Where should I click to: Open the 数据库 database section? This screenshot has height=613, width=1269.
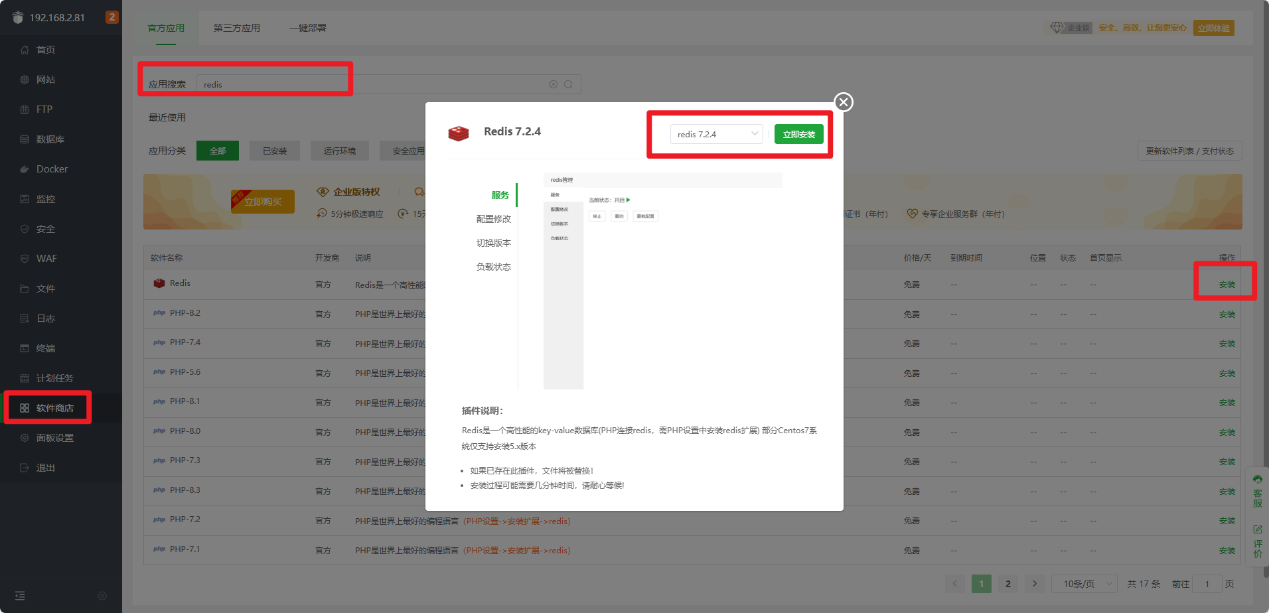pyautogui.click(x=50, y=139)
